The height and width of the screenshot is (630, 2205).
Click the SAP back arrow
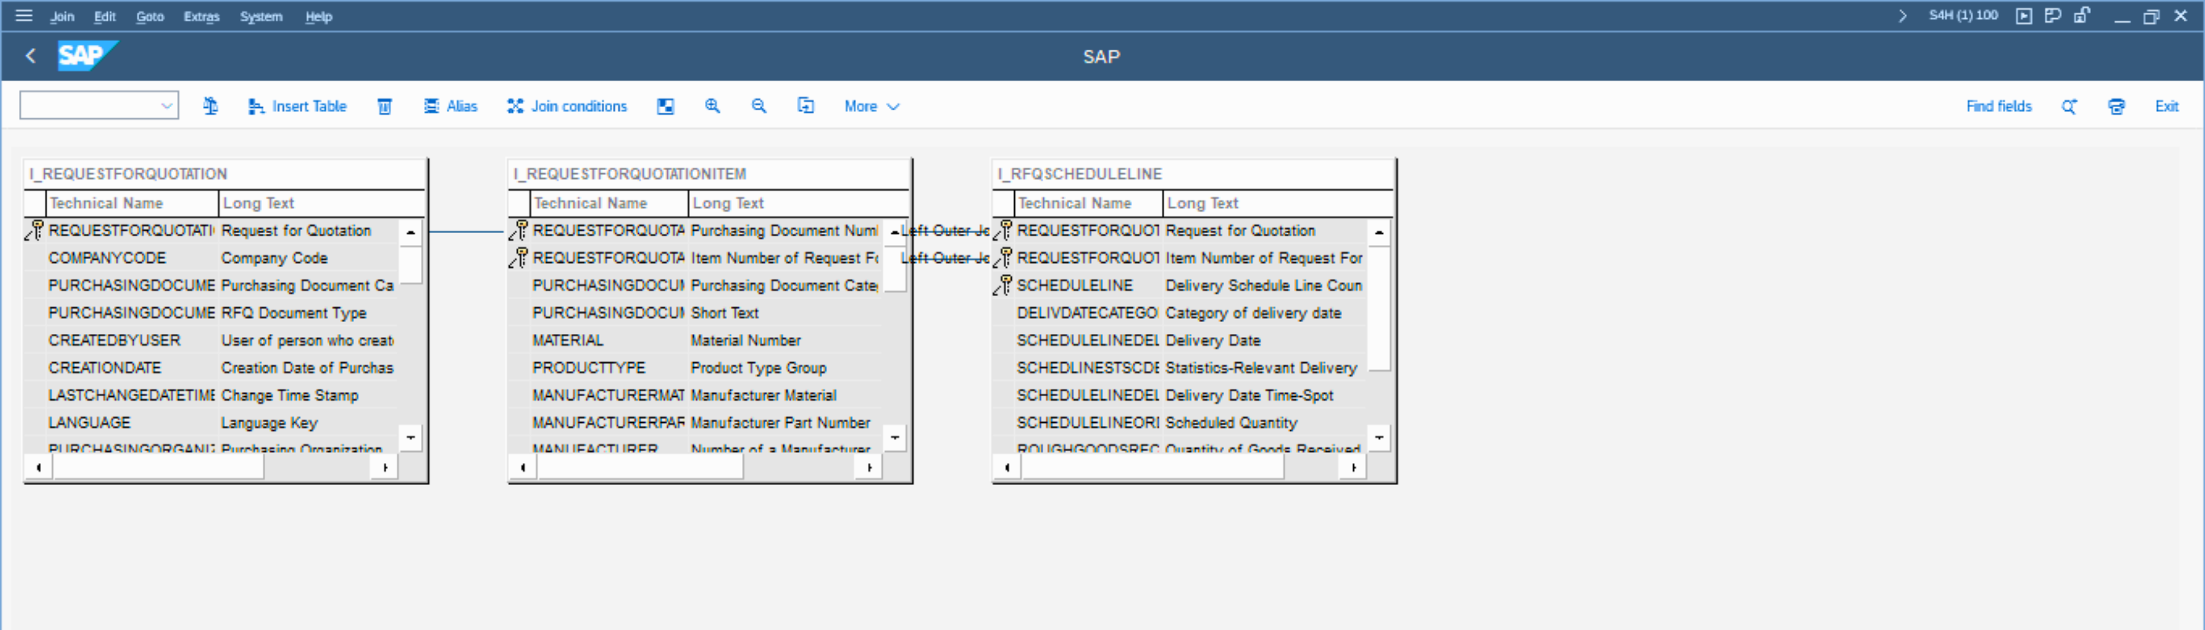(31, 57)
